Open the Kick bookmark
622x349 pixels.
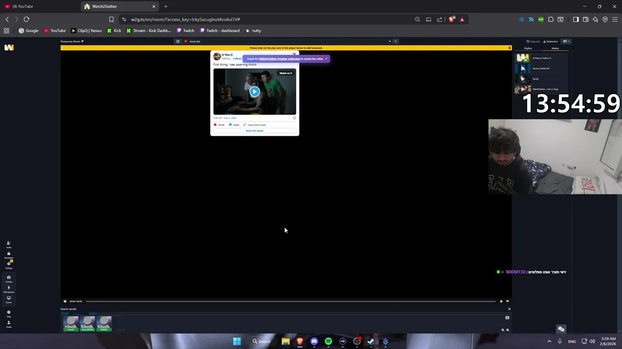(x=114, y=31)
